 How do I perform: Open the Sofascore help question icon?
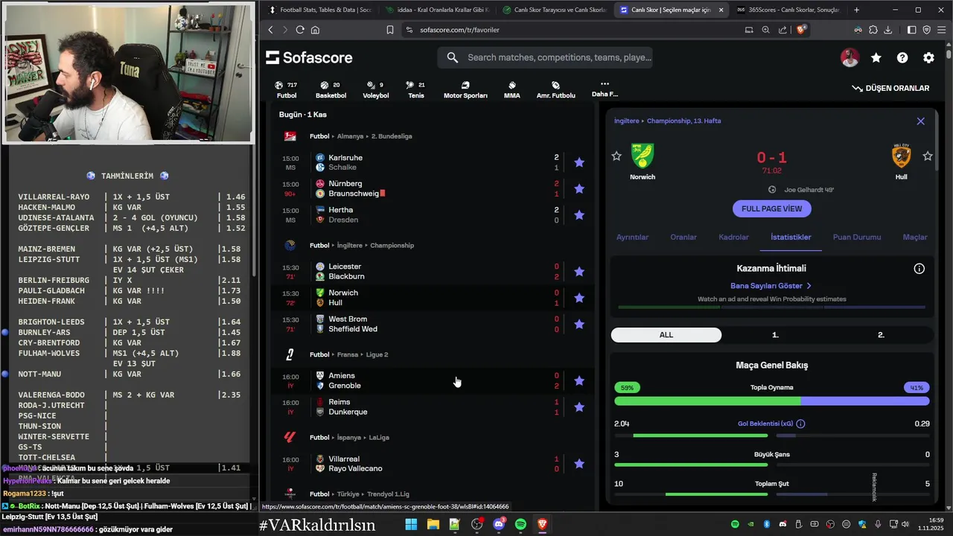[902, 57]
